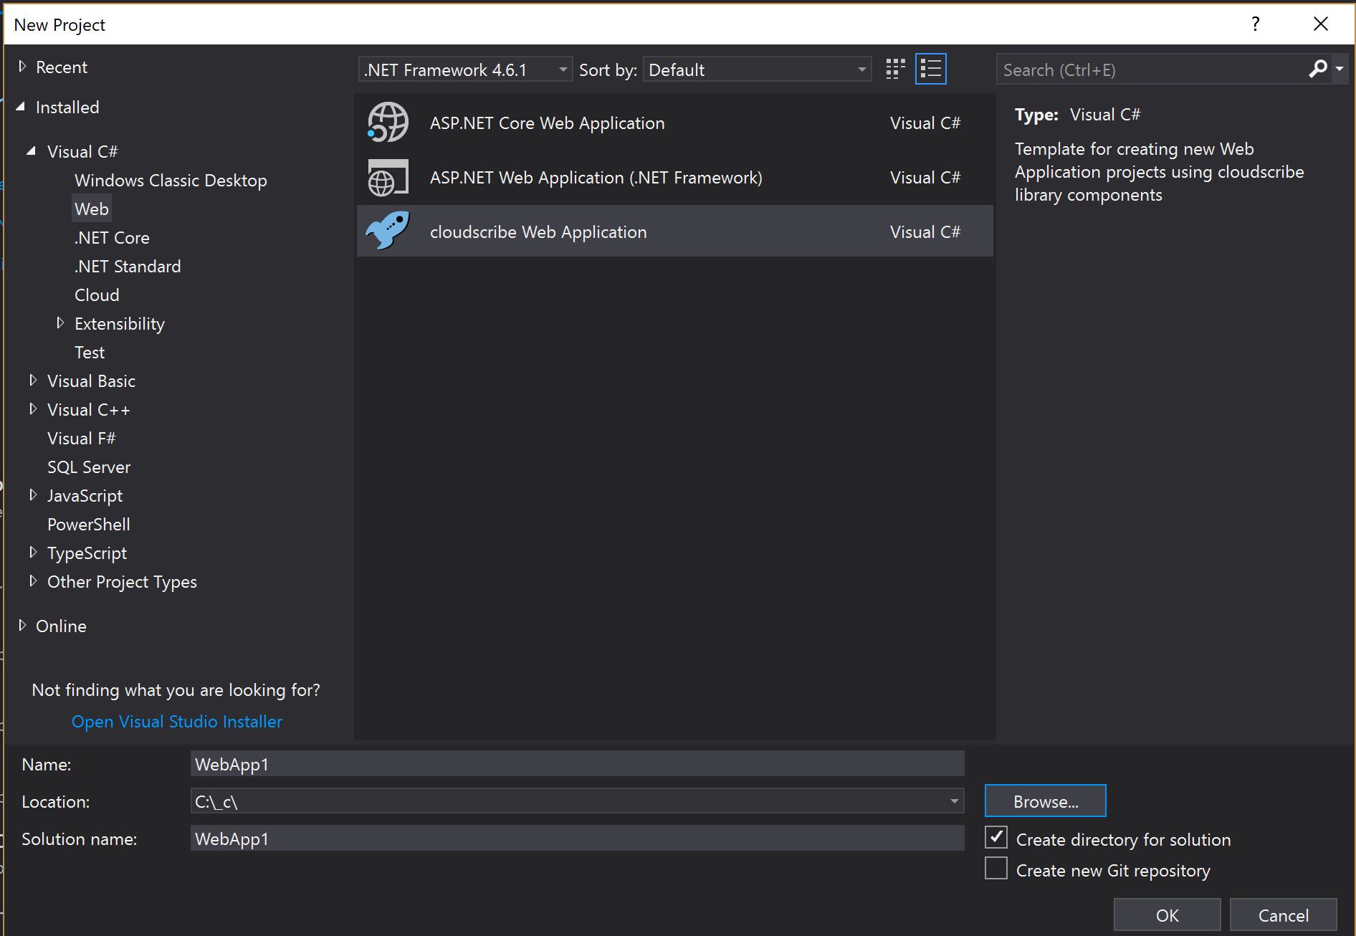Click the Search (Ctrl+E) field
Screen dimensions: 1356x936
pyautogui.click(x=1152, y=70)
